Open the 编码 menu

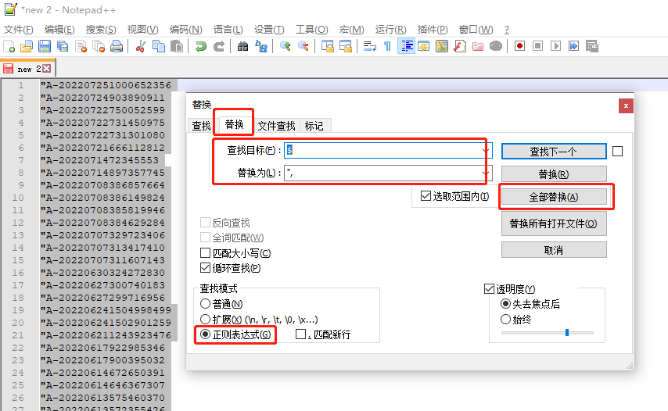(x=185, y=30)
